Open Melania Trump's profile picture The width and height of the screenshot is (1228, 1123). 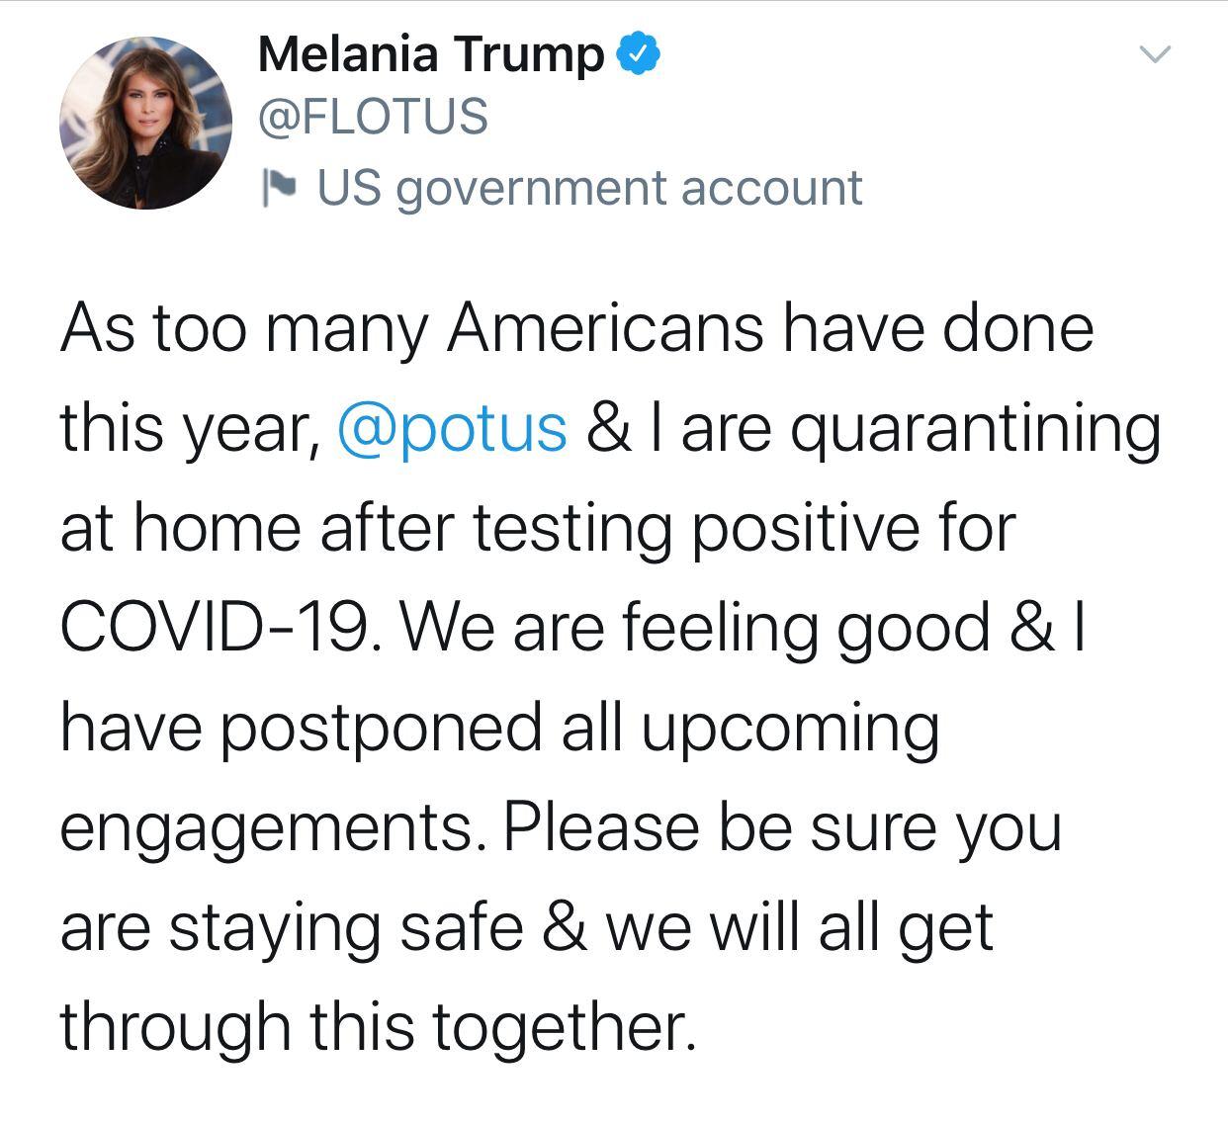(145, 123)
